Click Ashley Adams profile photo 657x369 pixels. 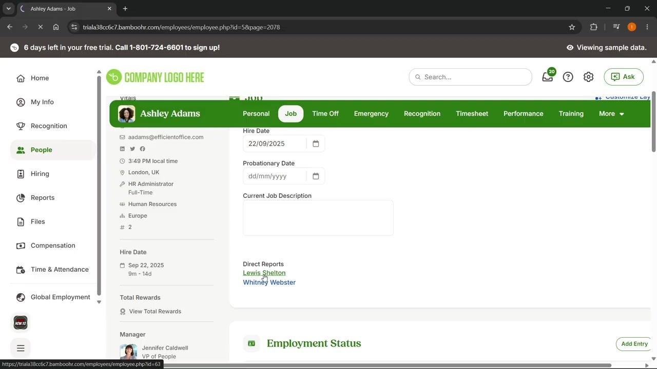pyautogui.click(x=127, y=114)
